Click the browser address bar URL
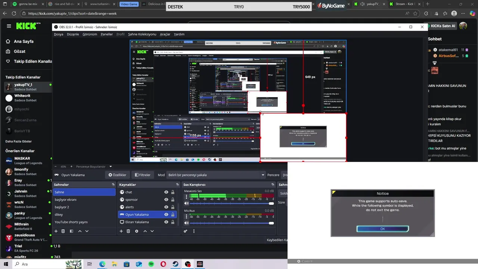This screenshot has width=478, height=269. 72,13
